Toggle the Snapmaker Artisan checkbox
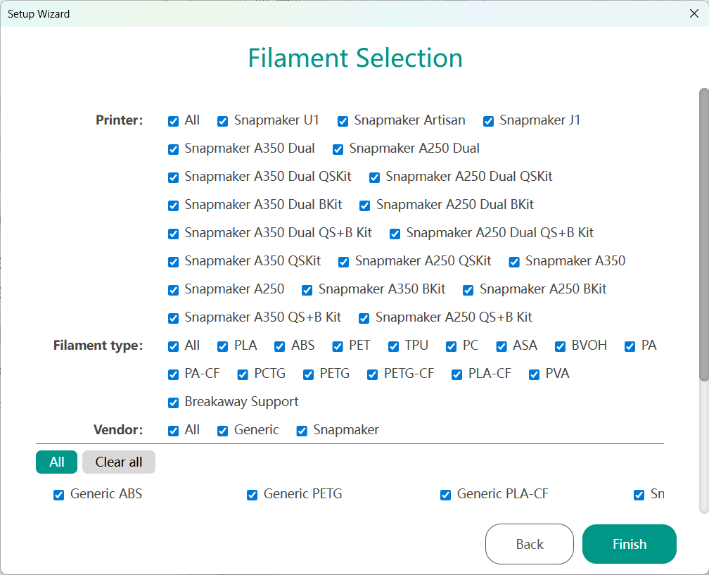Screen dimensions: 709x575 pos(343,121)
